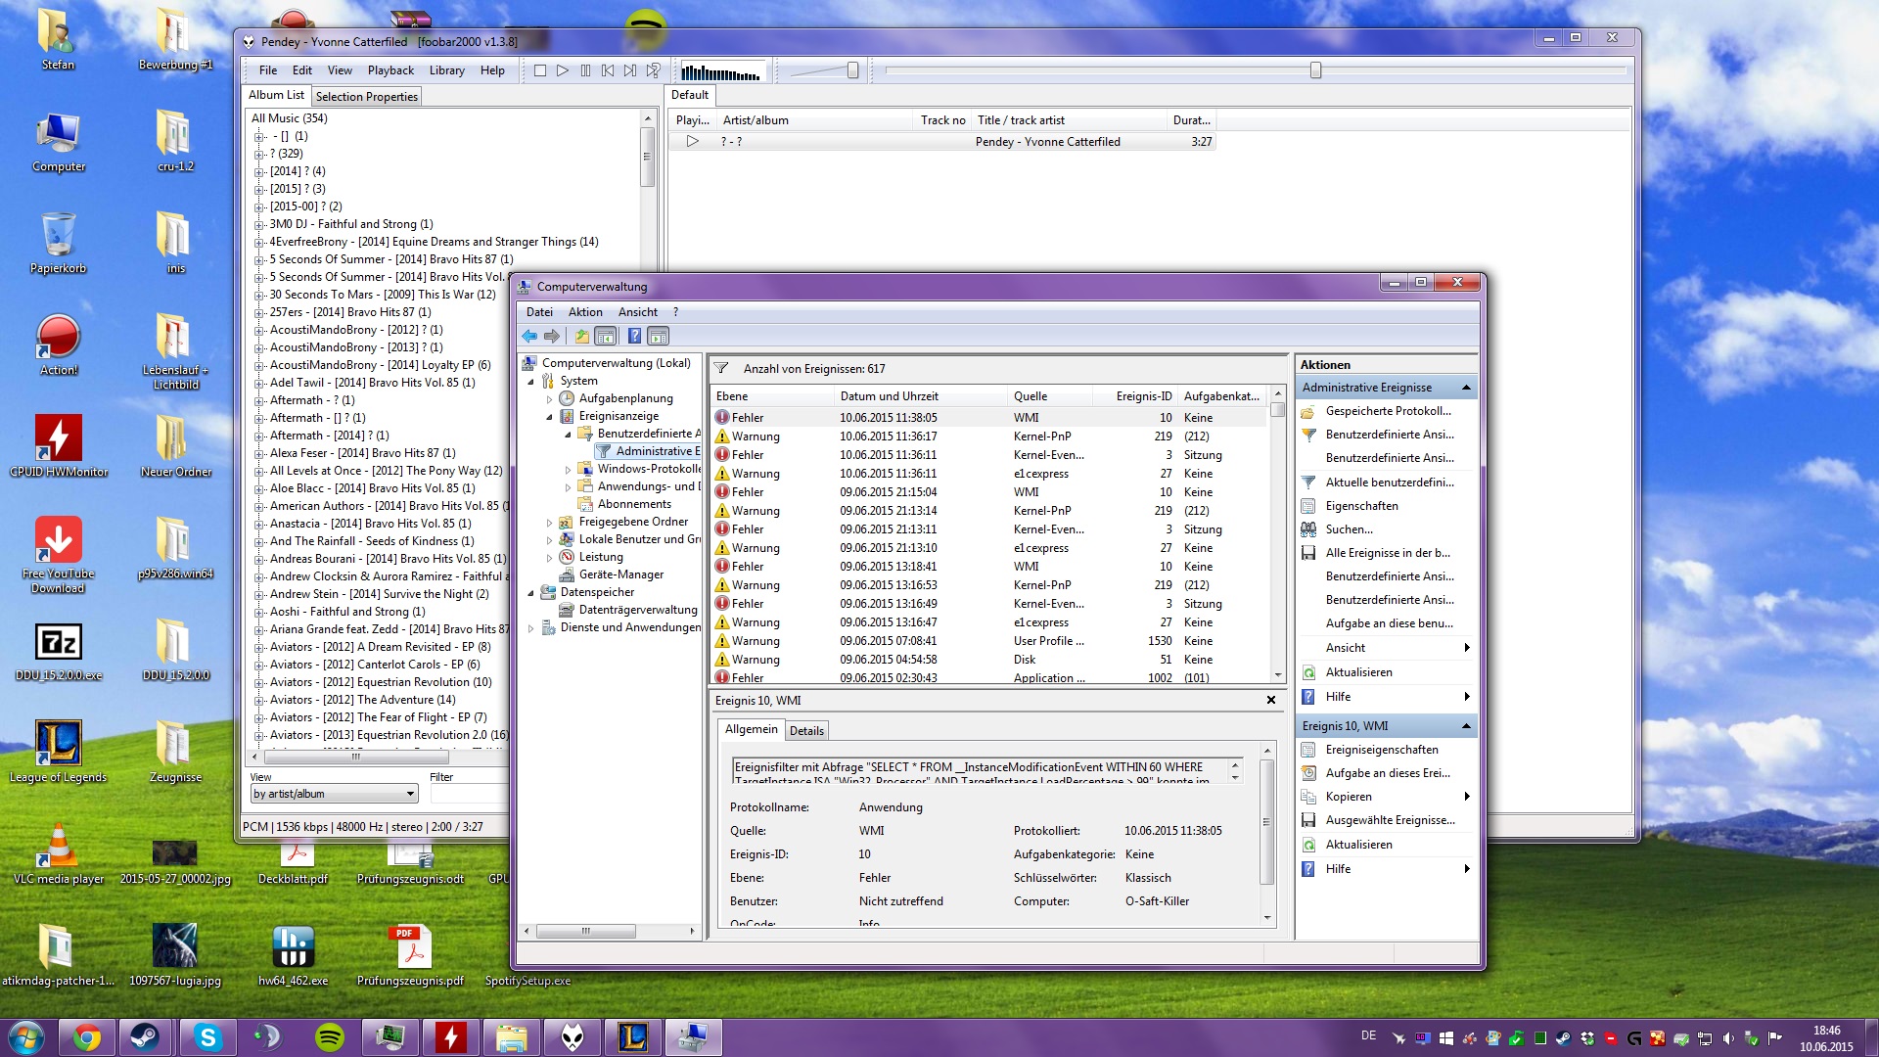Skip to next track button
Image resolution: width=1879 pixels, height=1057 pixels.
[x=630, y=70]
